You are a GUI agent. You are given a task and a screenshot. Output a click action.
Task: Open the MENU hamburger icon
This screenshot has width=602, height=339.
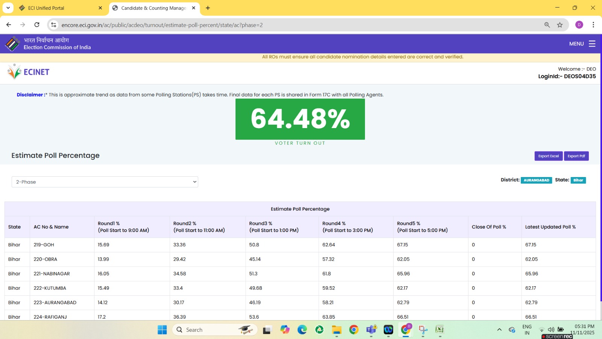pos(592,44)
